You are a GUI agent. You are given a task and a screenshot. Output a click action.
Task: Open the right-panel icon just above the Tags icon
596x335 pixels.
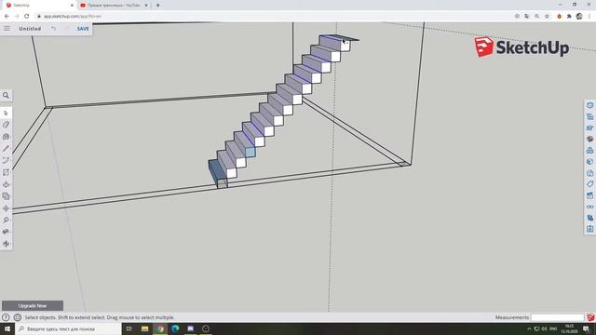click(589, 173)
